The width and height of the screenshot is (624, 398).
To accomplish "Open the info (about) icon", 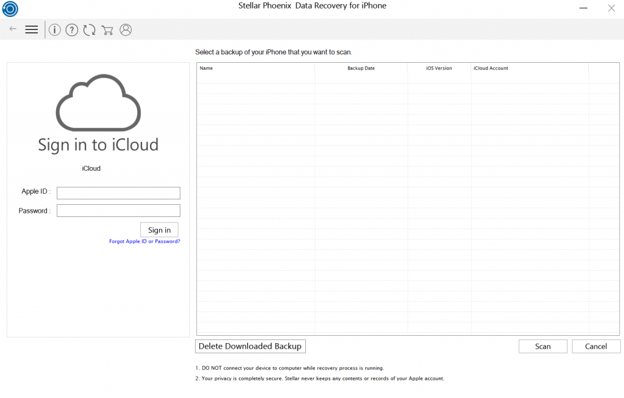I will [x=54, y=30].
